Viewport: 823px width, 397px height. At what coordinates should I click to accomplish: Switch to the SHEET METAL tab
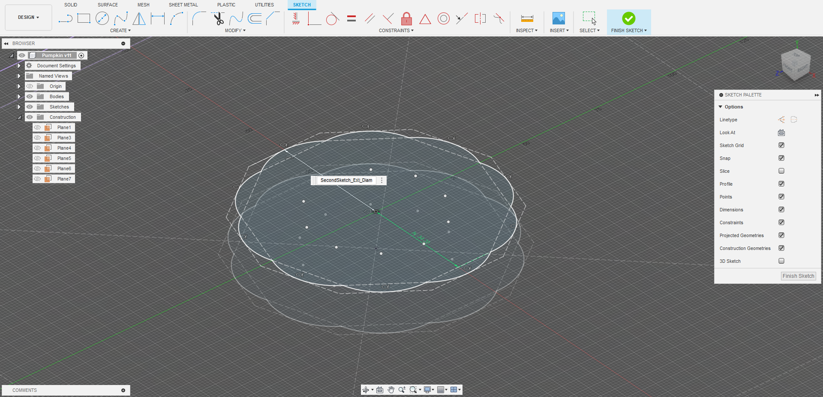click(183, 5)
